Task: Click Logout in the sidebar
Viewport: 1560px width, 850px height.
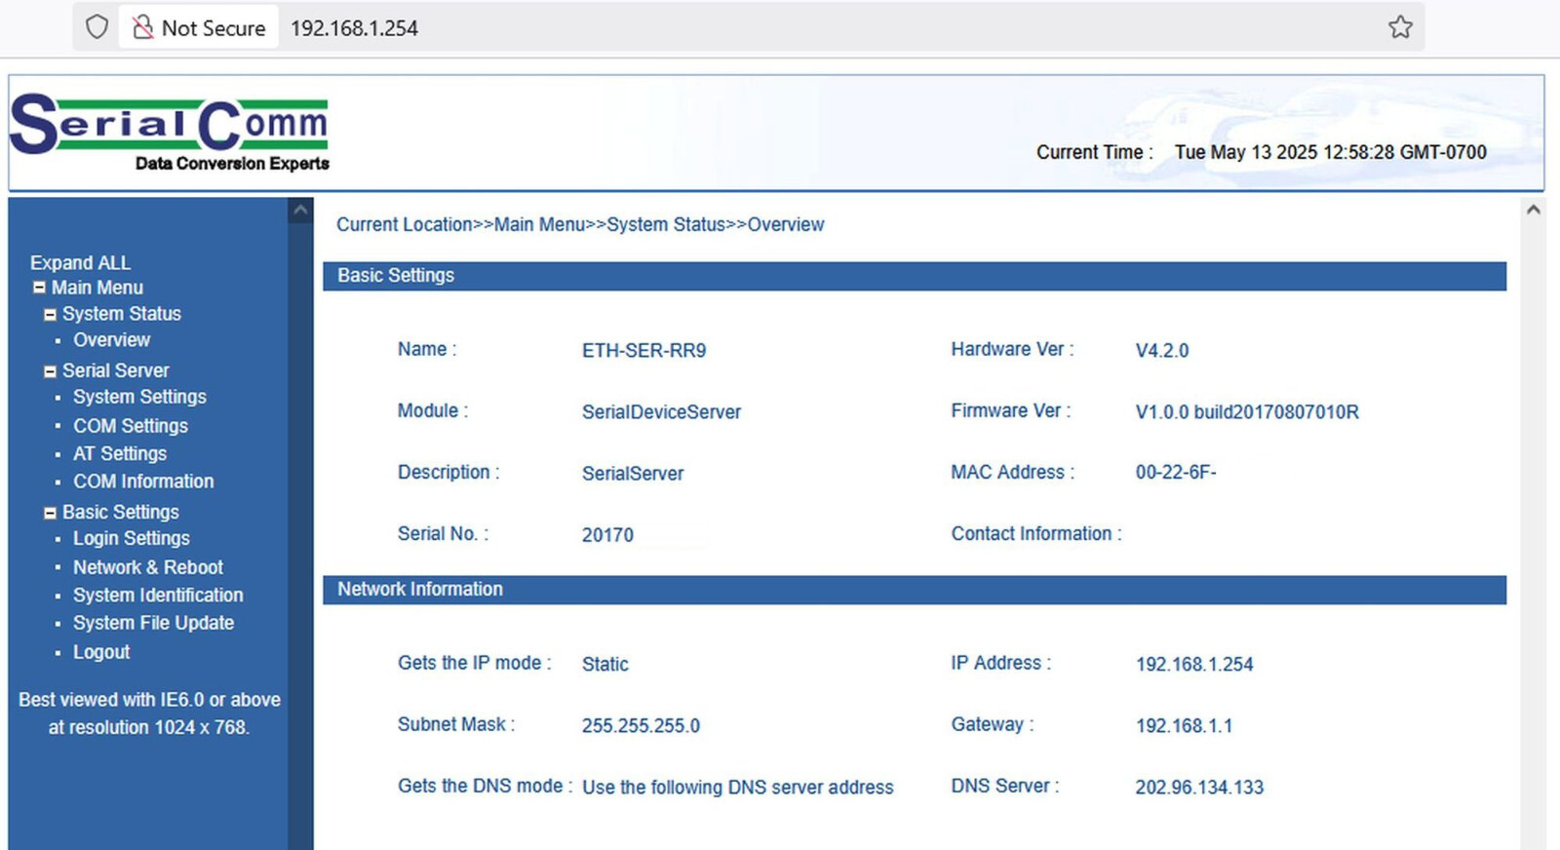Action: 101,652
